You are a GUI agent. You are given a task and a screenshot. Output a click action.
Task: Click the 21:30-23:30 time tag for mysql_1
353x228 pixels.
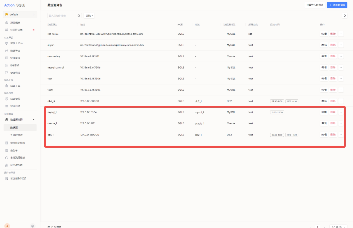(277, 112)
